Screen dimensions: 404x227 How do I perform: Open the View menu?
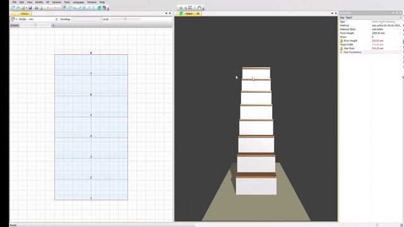pos(30,2)
